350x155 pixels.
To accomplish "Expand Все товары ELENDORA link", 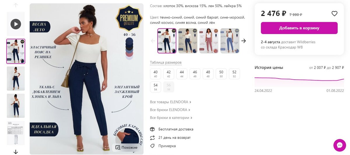I will point(171,102).
